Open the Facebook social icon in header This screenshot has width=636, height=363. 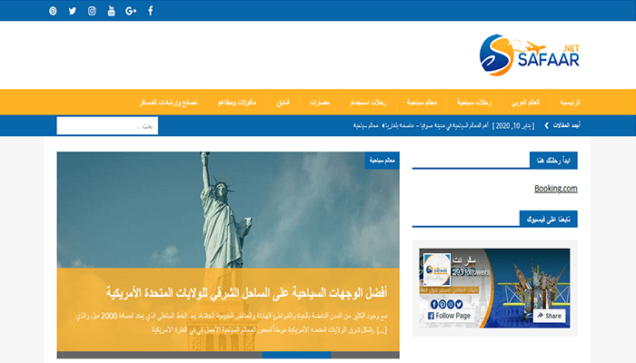click(151, 11)
